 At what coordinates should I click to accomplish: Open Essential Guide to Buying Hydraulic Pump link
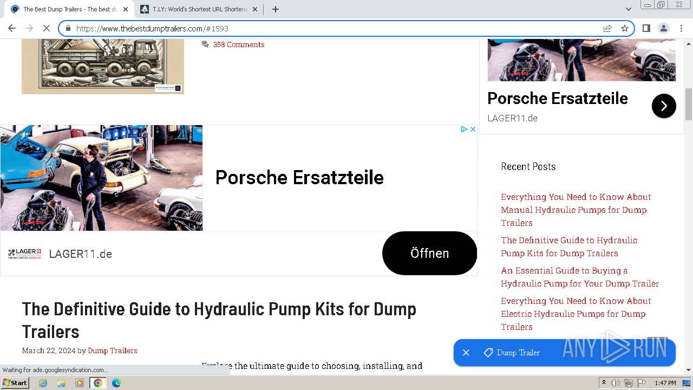580,277
